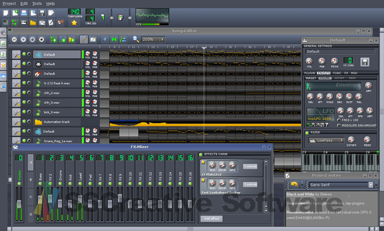
Task: Open the LowPass filter type dropdown
Action: 341,140
